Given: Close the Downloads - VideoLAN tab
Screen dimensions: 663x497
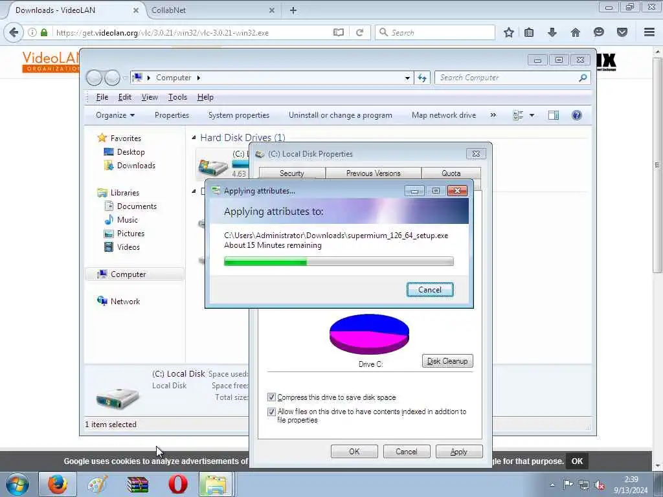Looking at the screenshot, I should [136, 10].
